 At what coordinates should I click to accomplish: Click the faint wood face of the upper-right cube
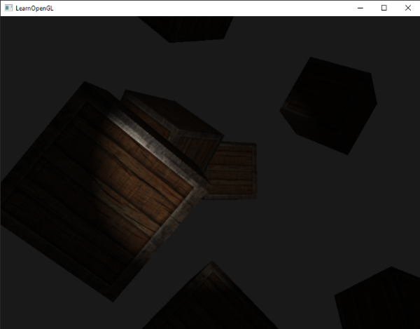pos(297,119)
